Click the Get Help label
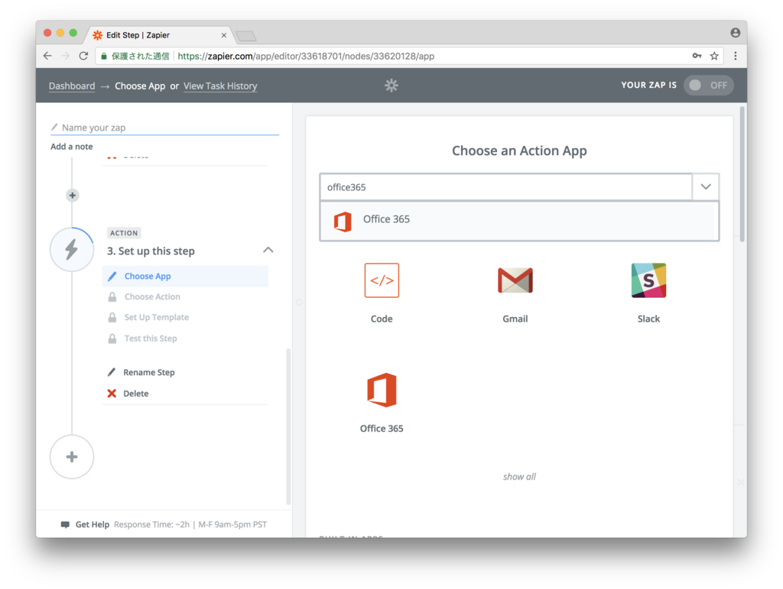783x589 pixels. click(x=92, y=525)
